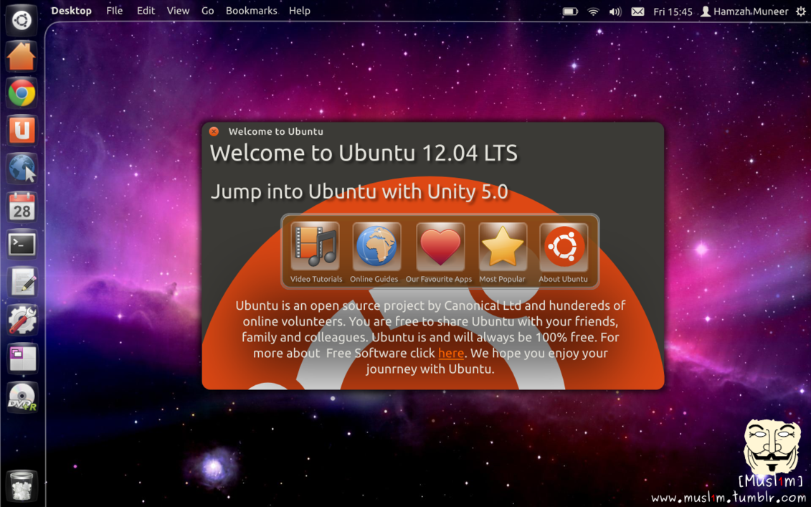This screenshot has height=507, width=811.
Task: Open the Bookmarks menu
Action: coord(252,11)
